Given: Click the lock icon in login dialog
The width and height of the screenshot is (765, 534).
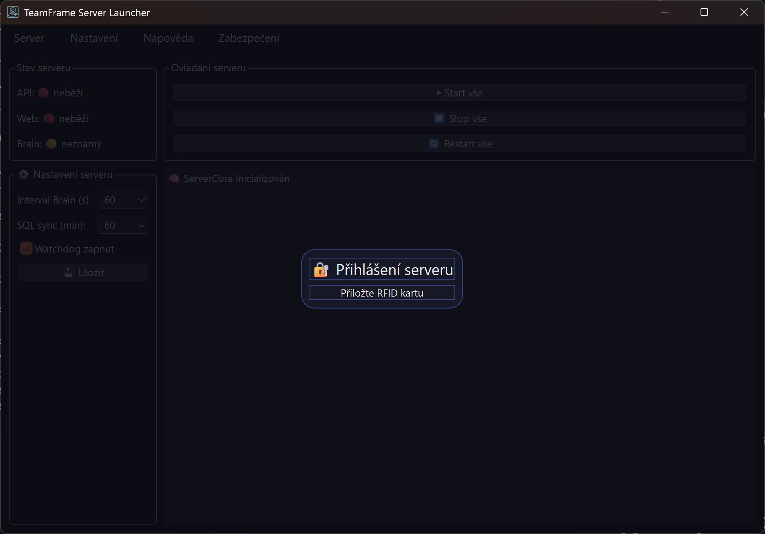Looking at the screenshot, I should [x=321, y=270].
